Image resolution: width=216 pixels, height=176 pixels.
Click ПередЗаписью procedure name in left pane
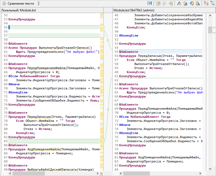39,117
